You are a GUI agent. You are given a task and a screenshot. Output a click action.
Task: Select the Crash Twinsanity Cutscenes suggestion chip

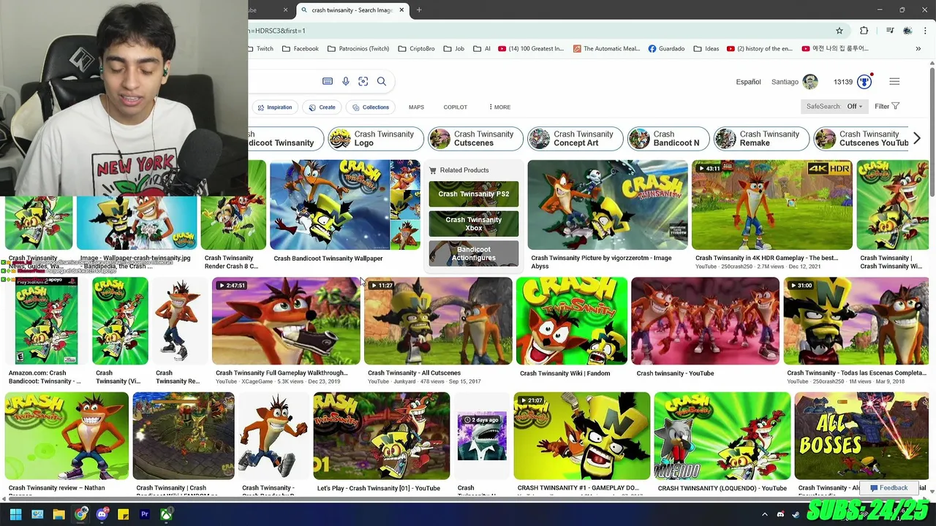point(474,139)
